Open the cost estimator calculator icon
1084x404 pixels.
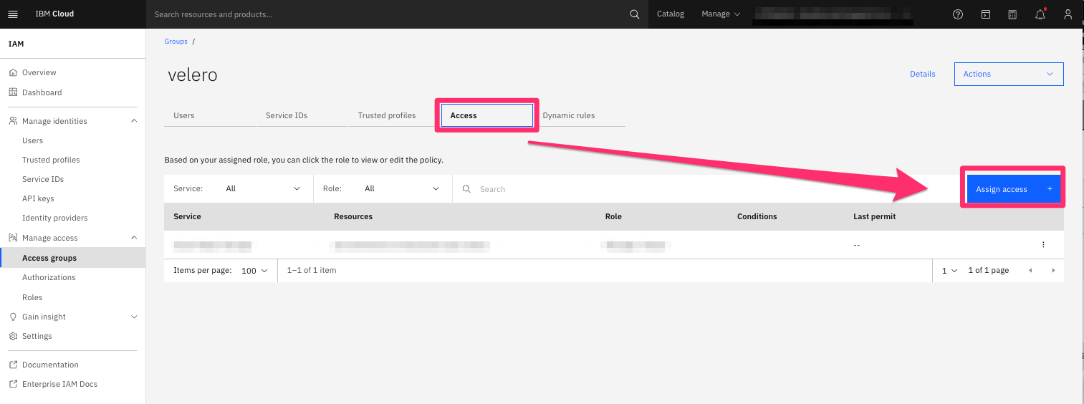click(1012, 14)
